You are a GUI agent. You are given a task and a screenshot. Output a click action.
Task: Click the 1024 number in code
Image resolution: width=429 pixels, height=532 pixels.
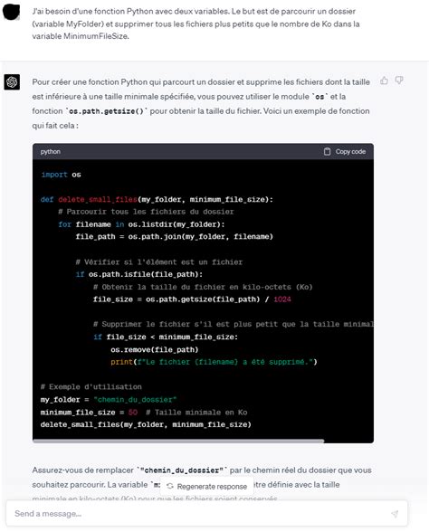tap(282, 299)
